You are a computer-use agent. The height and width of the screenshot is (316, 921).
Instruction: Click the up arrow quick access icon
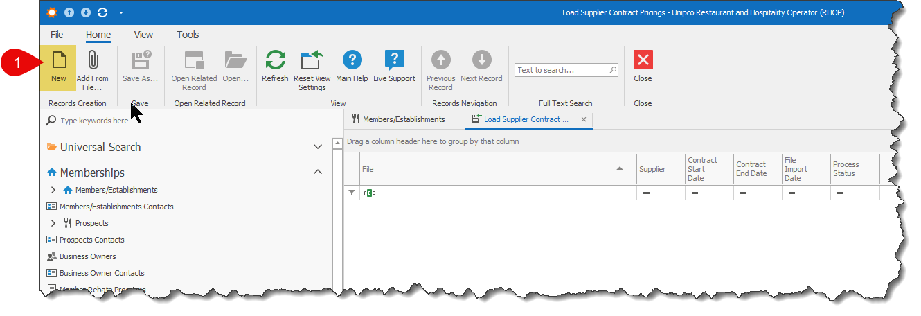tap(69, 12)
